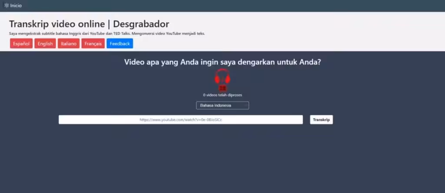The height and width of the screenshot is (193, 445).
Task: Choose the Italiano language button
Action: pyautogui.click(x=69, y=44)
